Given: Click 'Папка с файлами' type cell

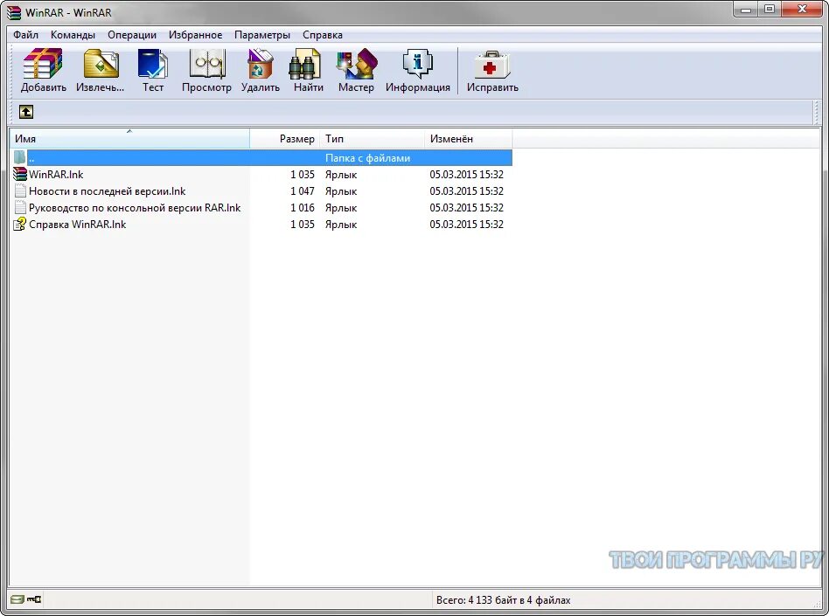Looking at the screenshot, I should click(x=368, y=158).
